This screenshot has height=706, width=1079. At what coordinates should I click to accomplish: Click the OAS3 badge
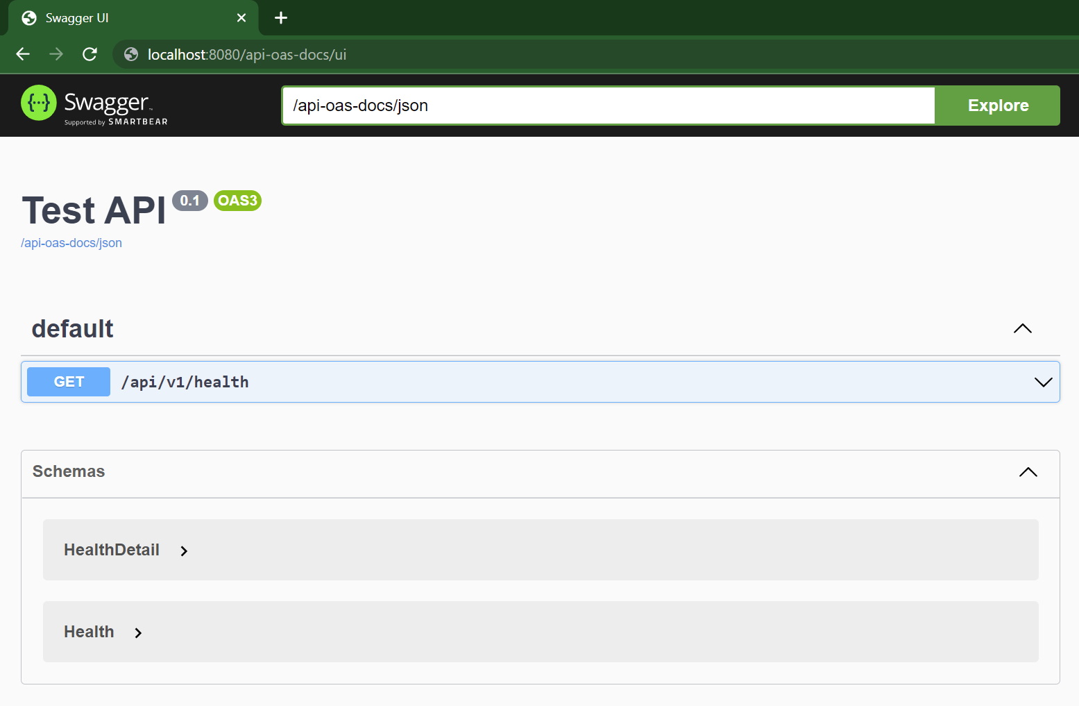coord(237,201)
